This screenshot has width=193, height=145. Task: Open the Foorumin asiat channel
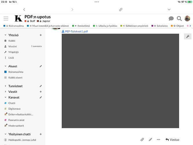coord(16,120)
